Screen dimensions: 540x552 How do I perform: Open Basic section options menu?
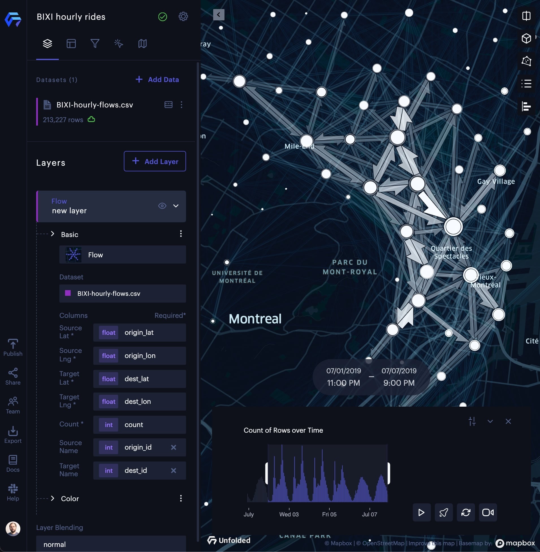181,234
